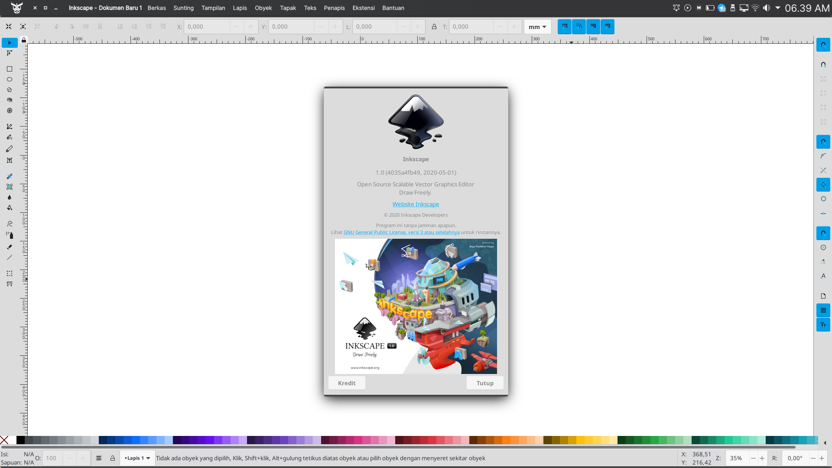
Task: Select the Connector tool
Action: point(10,257)
